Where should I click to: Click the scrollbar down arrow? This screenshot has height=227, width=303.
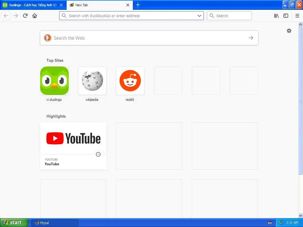300,215
